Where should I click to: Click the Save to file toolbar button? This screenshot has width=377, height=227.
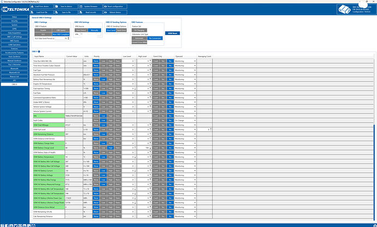tap(66, 12)
